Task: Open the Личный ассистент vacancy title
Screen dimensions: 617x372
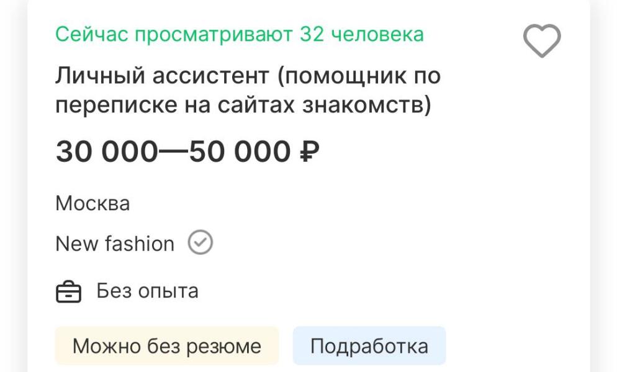Action: pos(248,91)
